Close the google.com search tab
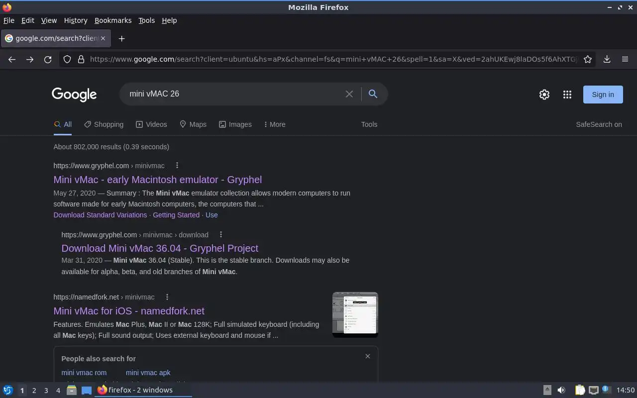The width and height of the screenshot is (637, 398). [x=103, y=38]
